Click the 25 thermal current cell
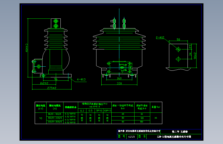 pos(123,114)
